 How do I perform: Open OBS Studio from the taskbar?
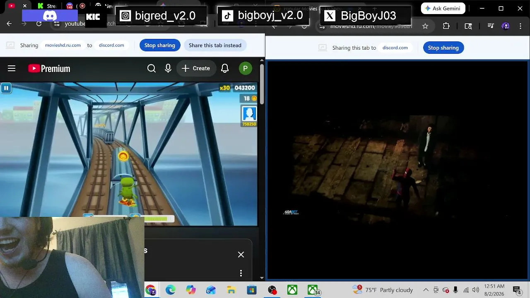[272, 290]
